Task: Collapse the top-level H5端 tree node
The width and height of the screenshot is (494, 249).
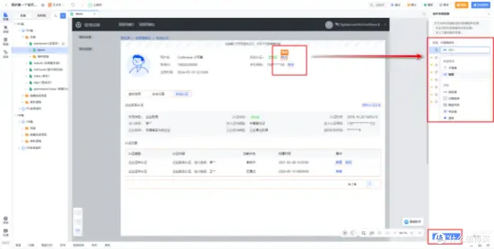Action: (x=15, y=115)
